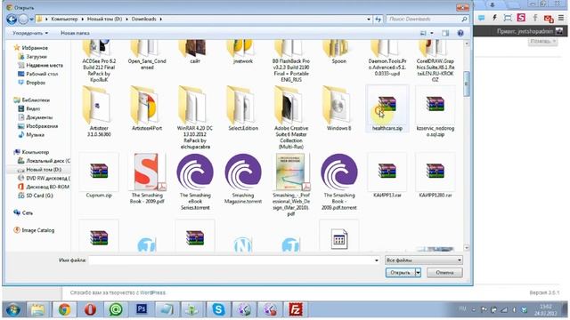Open Google Chrome from the taskbar
Screen dimensions: 570x320
pyautogui.click(x=64, y=310)
